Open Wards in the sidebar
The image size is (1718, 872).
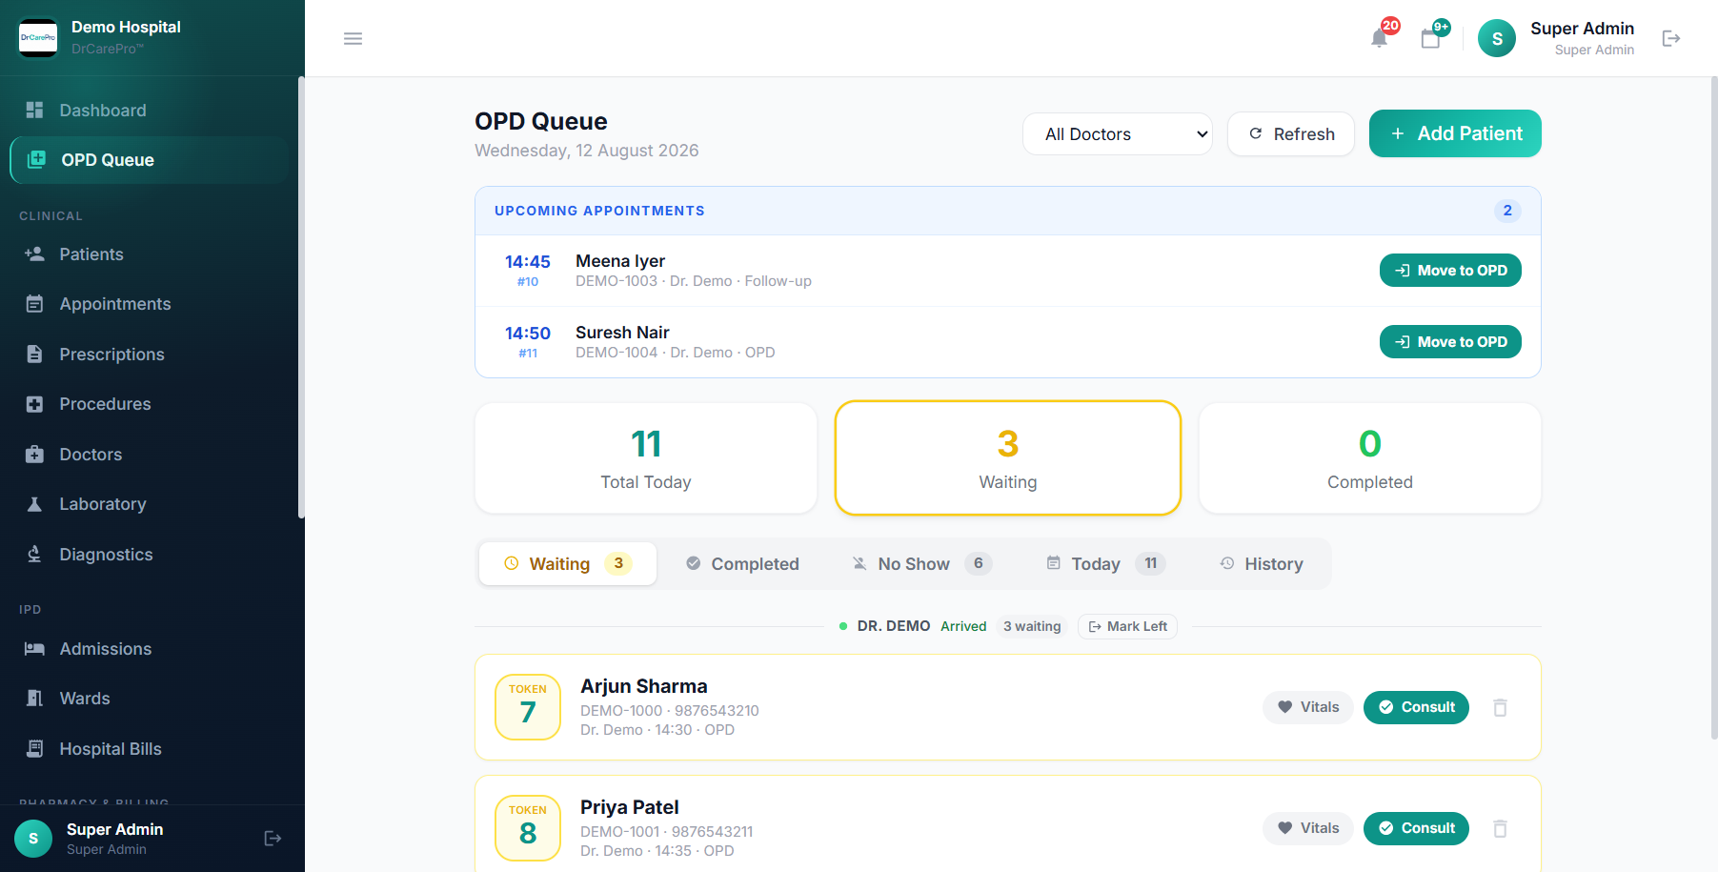coord(149,699)
